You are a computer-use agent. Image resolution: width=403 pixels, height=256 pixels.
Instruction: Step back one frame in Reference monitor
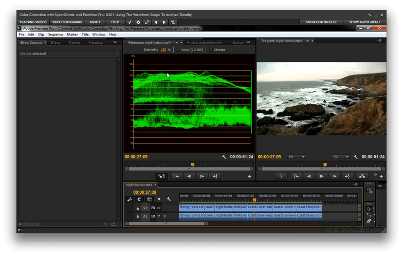click(189, 176)
